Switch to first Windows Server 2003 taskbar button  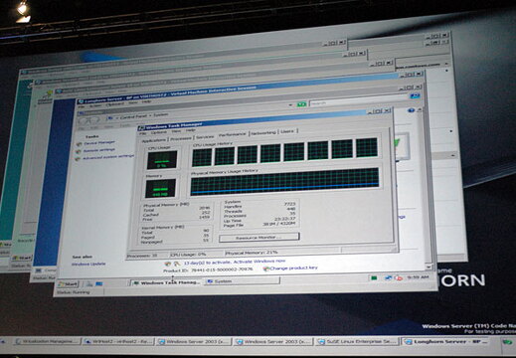[194, 341]
